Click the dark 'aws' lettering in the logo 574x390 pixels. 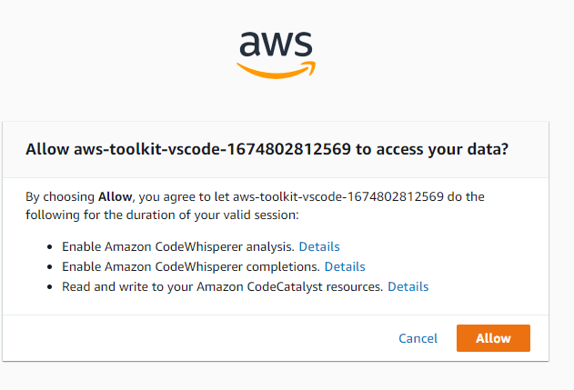(x=276, y=44)
